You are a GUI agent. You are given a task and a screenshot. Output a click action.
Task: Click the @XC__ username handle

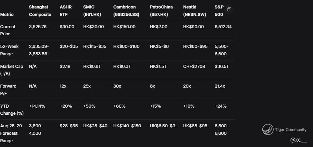(x=298, y=140)
